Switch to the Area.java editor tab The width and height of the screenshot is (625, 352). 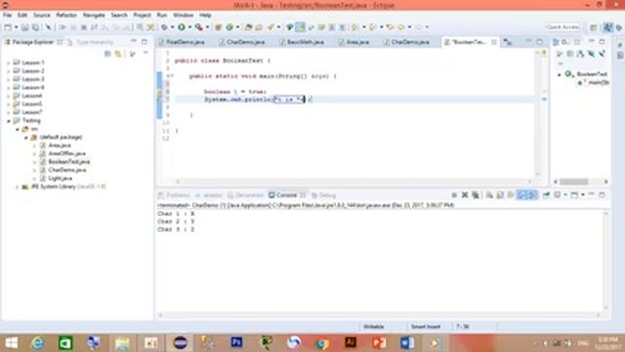(354, 42)
